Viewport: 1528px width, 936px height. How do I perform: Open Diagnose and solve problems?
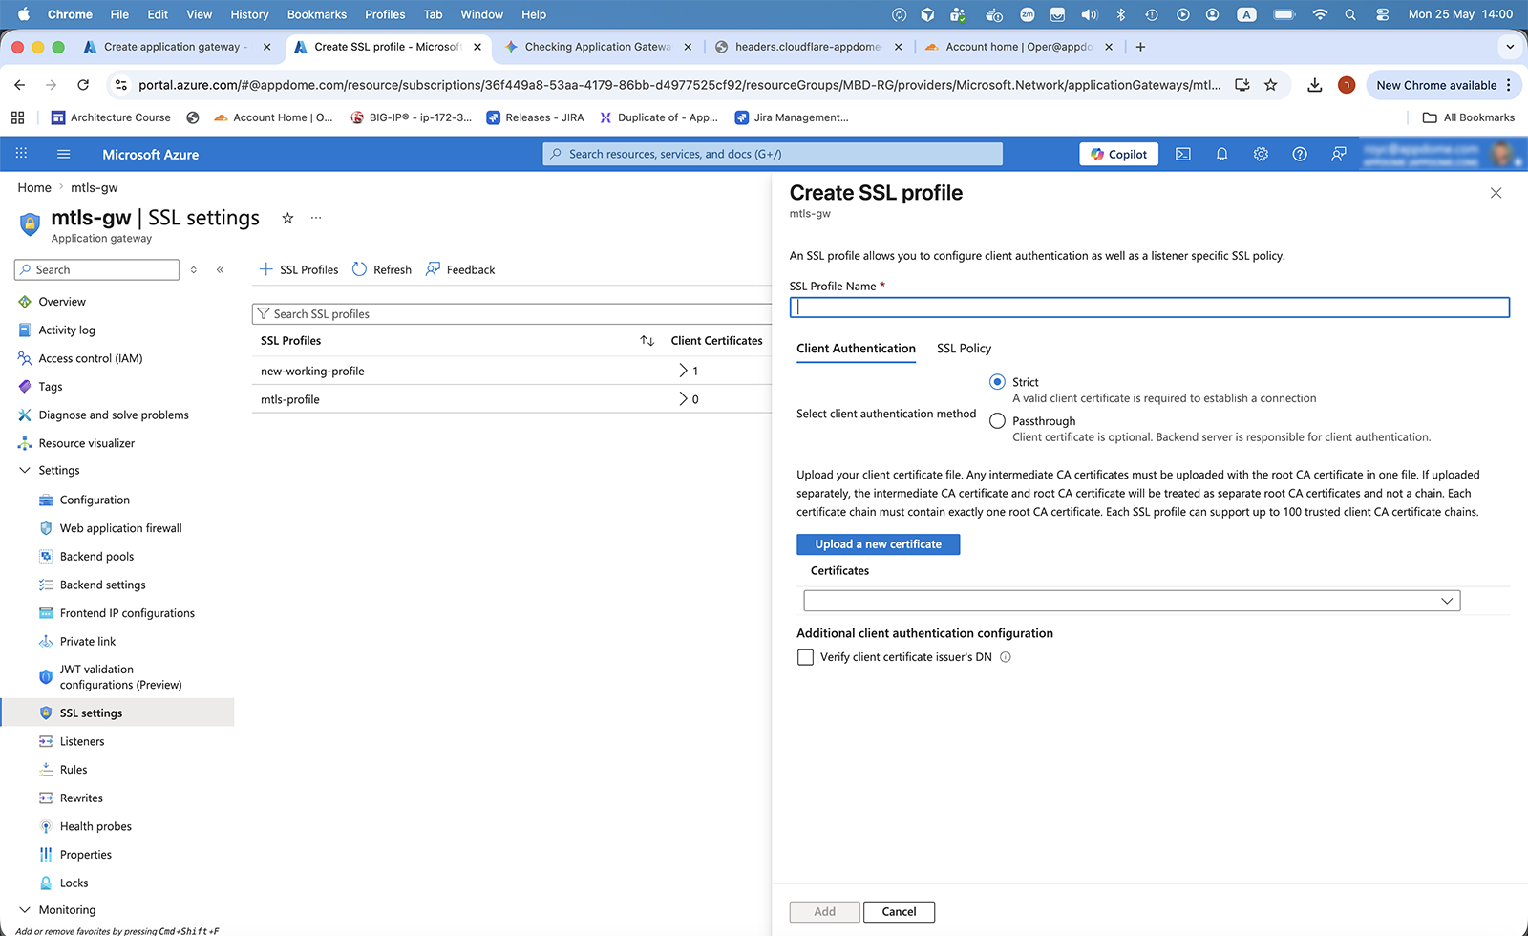pyautogui.click(x=114, y=415)
